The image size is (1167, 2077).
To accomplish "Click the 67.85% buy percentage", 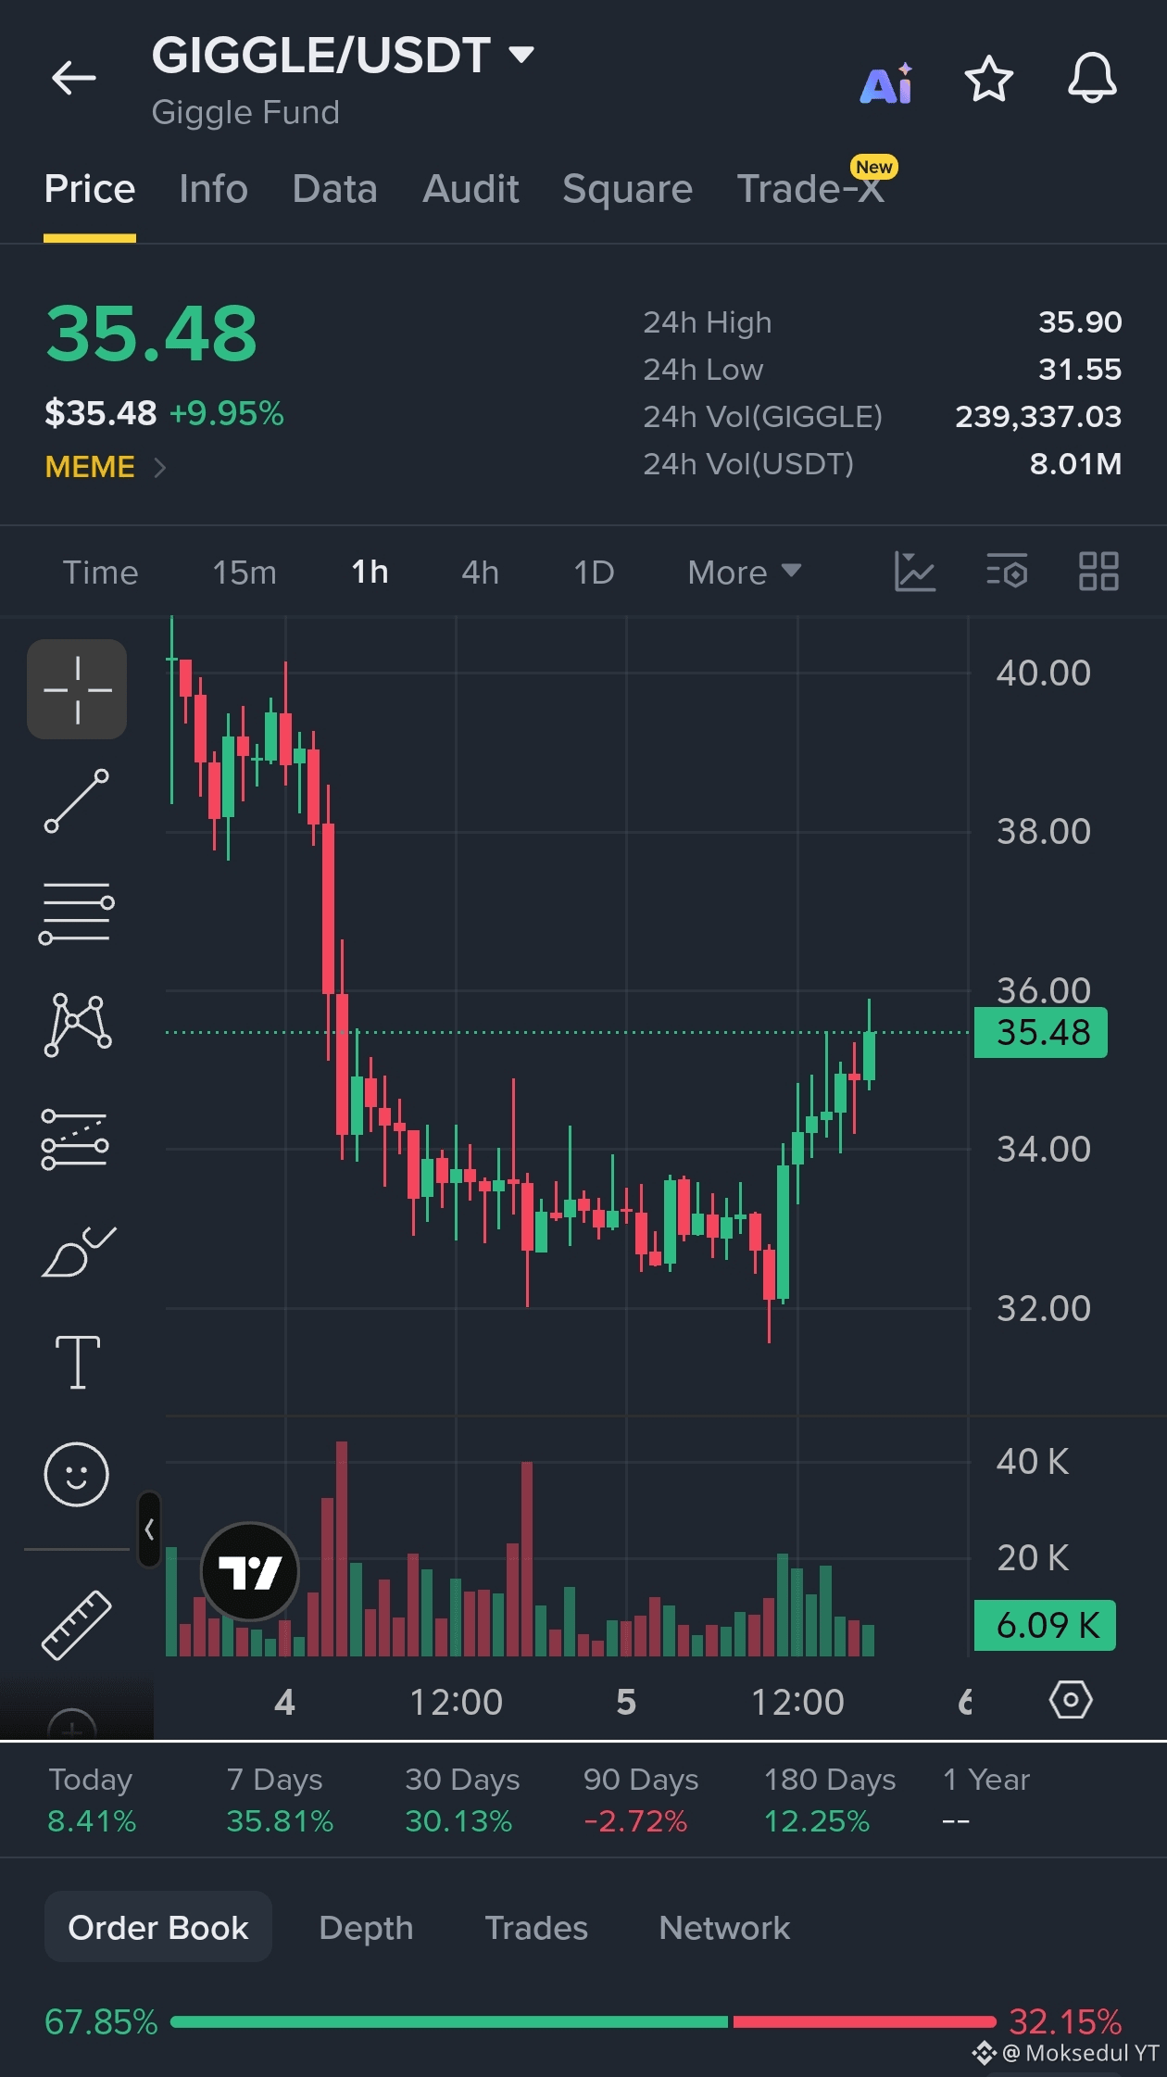I will point(101,2021).
